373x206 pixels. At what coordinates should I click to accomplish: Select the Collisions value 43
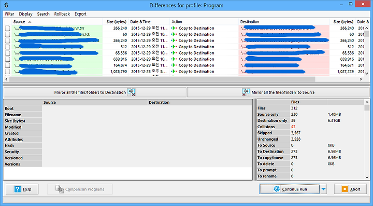[293, 127]
